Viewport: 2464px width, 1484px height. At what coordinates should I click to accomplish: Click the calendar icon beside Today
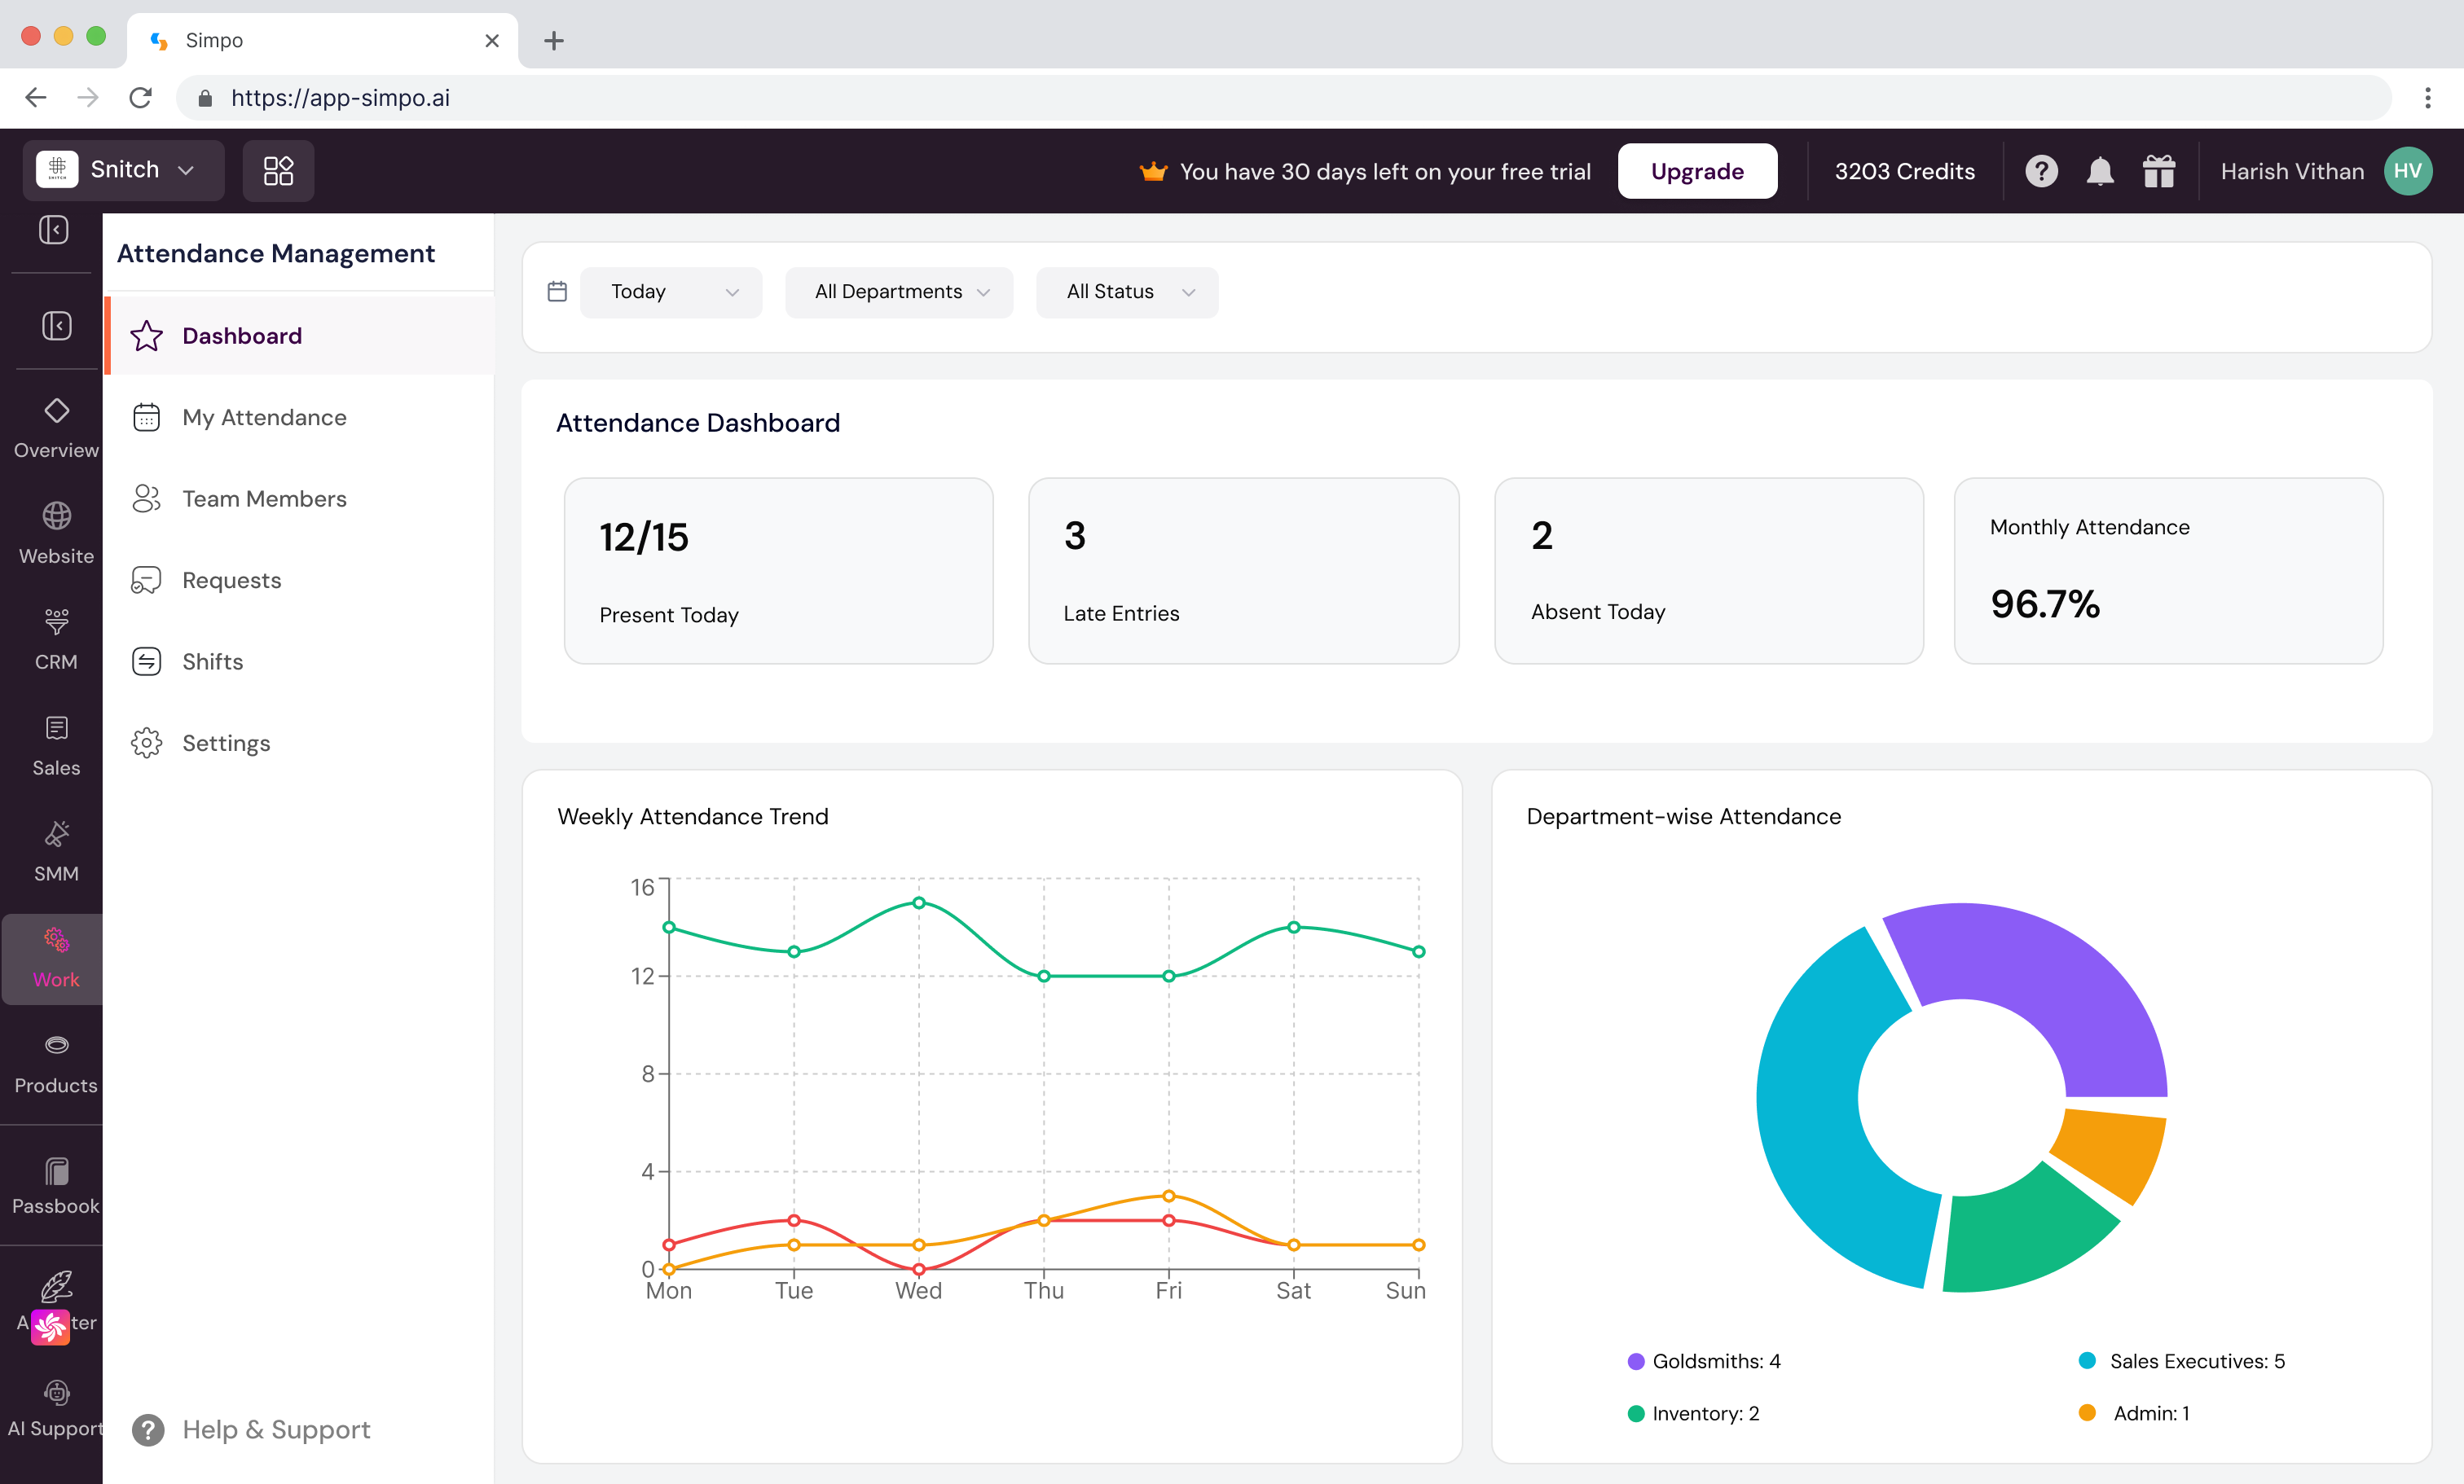[x=557, y=292]
